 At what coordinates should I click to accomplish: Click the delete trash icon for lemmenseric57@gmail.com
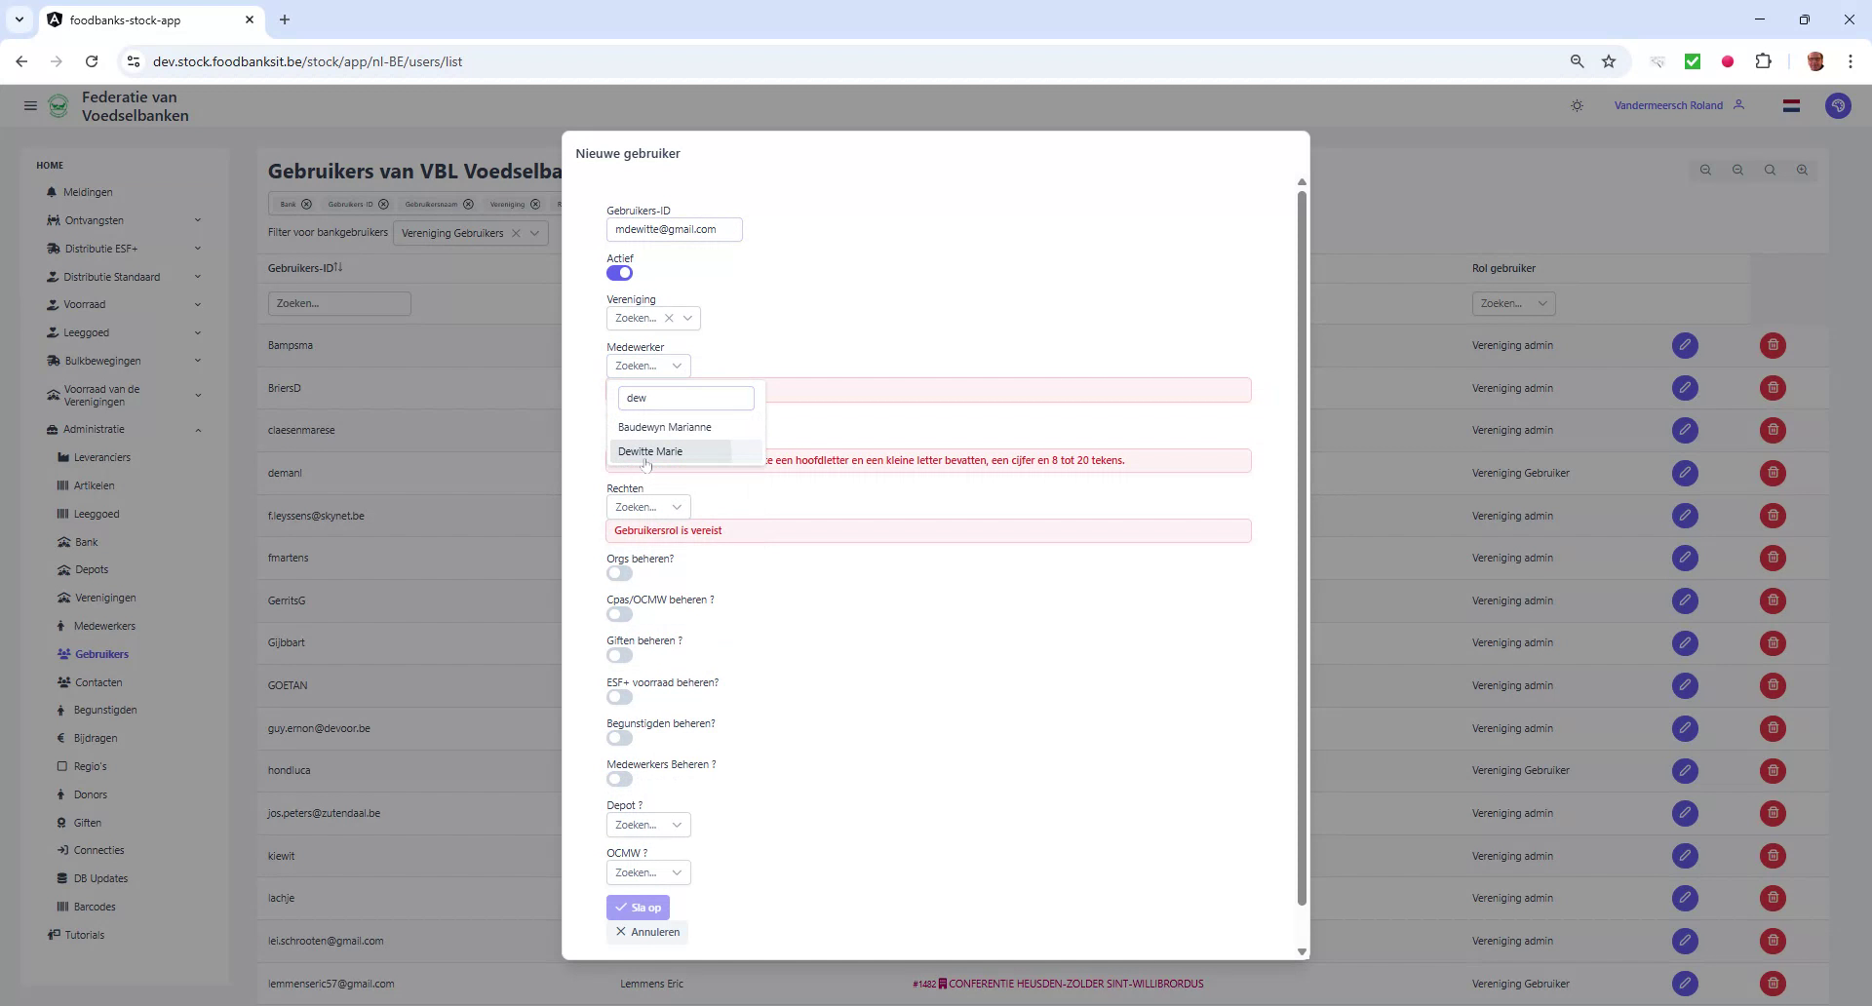click(1772, 984)
